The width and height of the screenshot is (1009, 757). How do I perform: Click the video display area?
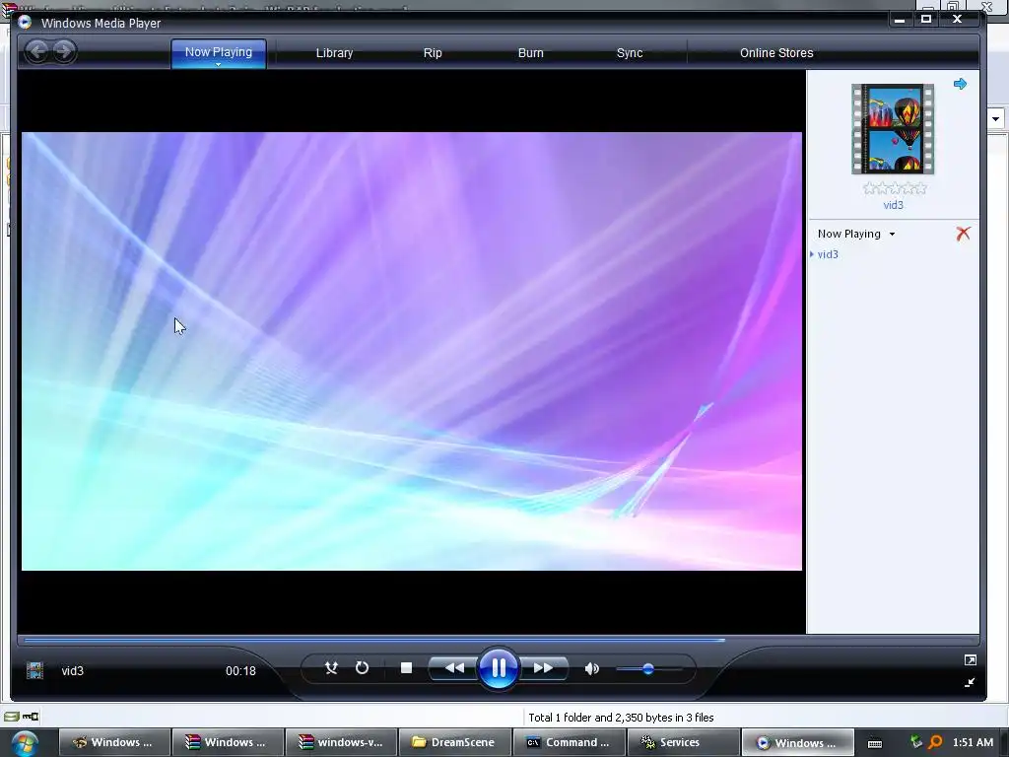click(x=412, y=351)
